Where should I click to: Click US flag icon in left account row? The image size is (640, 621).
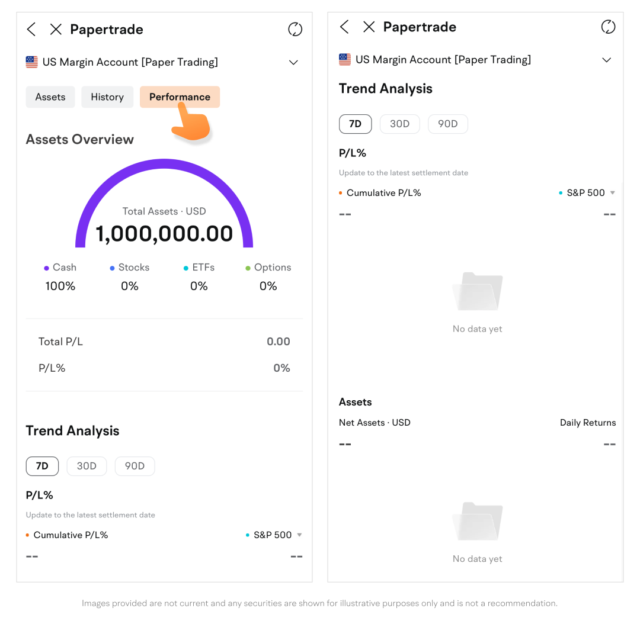[x=32, y=62]
